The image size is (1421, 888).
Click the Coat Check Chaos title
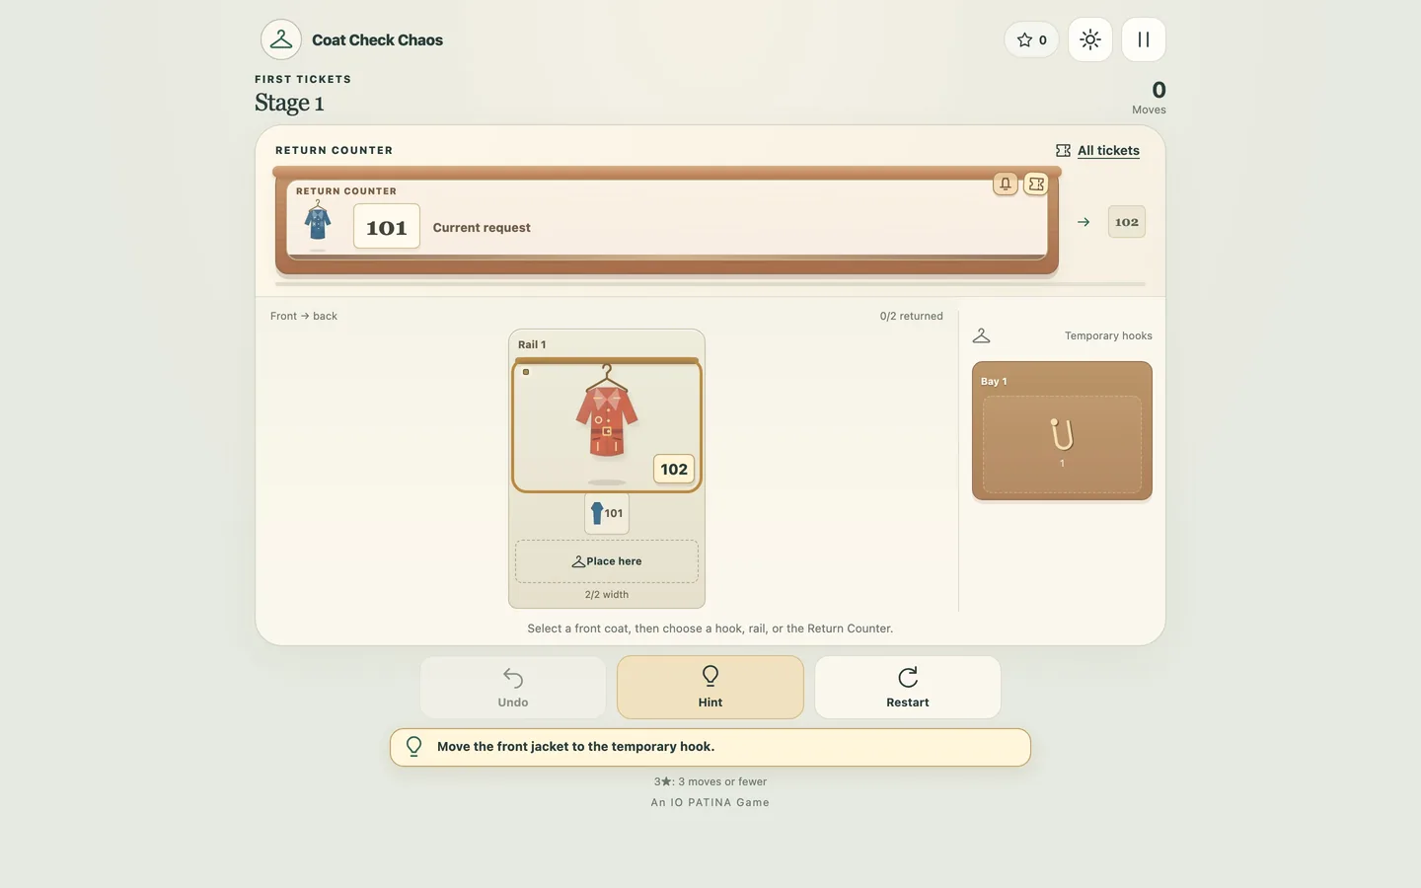[x=377, y=39]
